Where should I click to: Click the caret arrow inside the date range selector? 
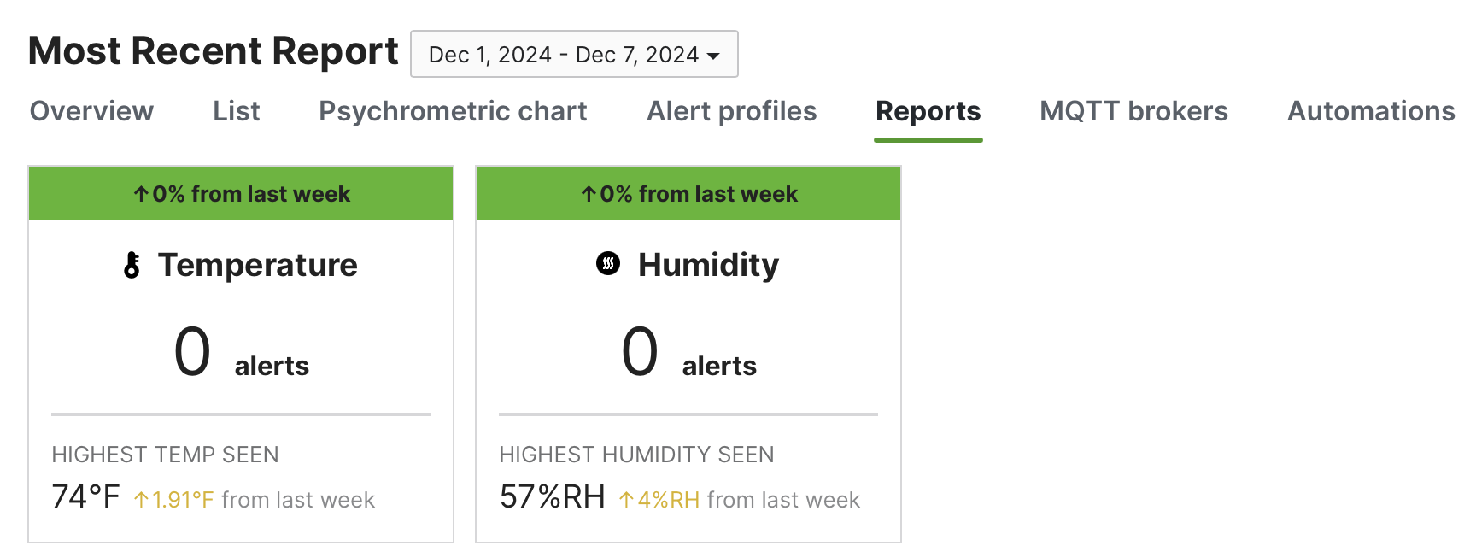pos(714,54)
